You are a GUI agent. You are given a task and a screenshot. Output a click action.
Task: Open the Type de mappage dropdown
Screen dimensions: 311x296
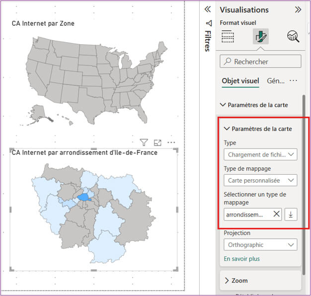[260, 180]
